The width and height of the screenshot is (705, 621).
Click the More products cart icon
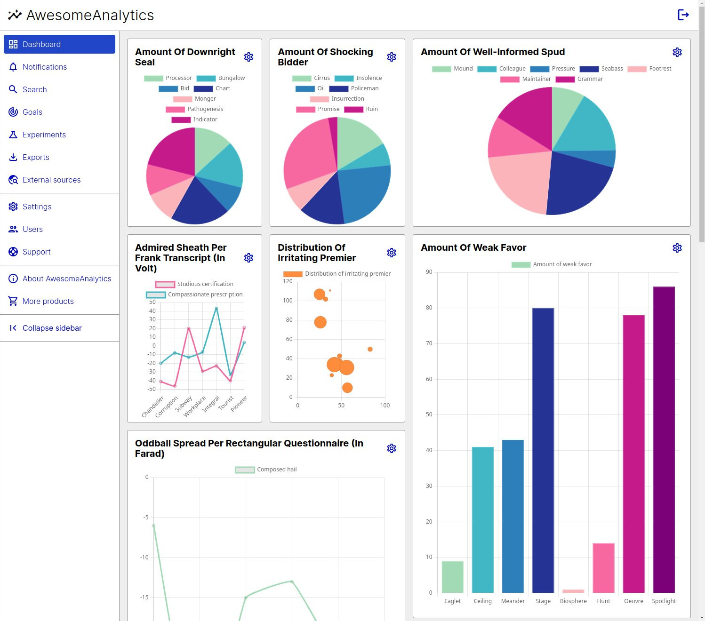tap(13, 301)
